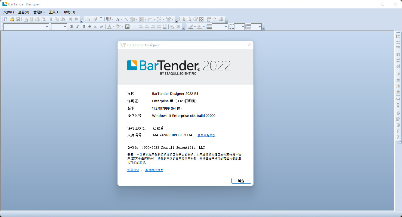Open the 管理(D) menu
Image resolution: width=402 pixels, height=217 pixels.
(39, 12)
